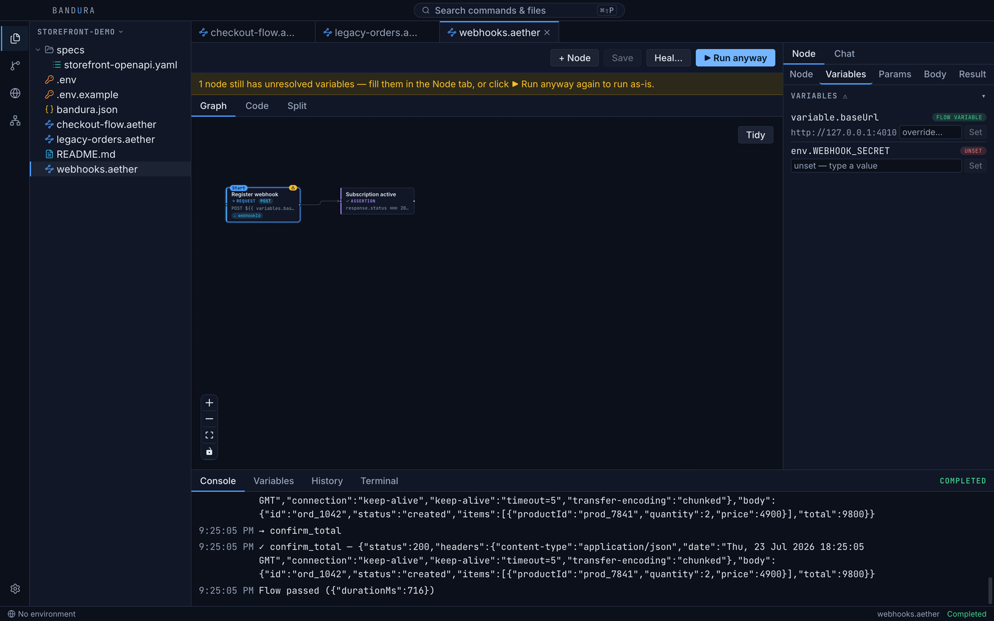Click Tidy to arrange graph
This screenshot has height=621, width=994.
[x=755, y=135]
